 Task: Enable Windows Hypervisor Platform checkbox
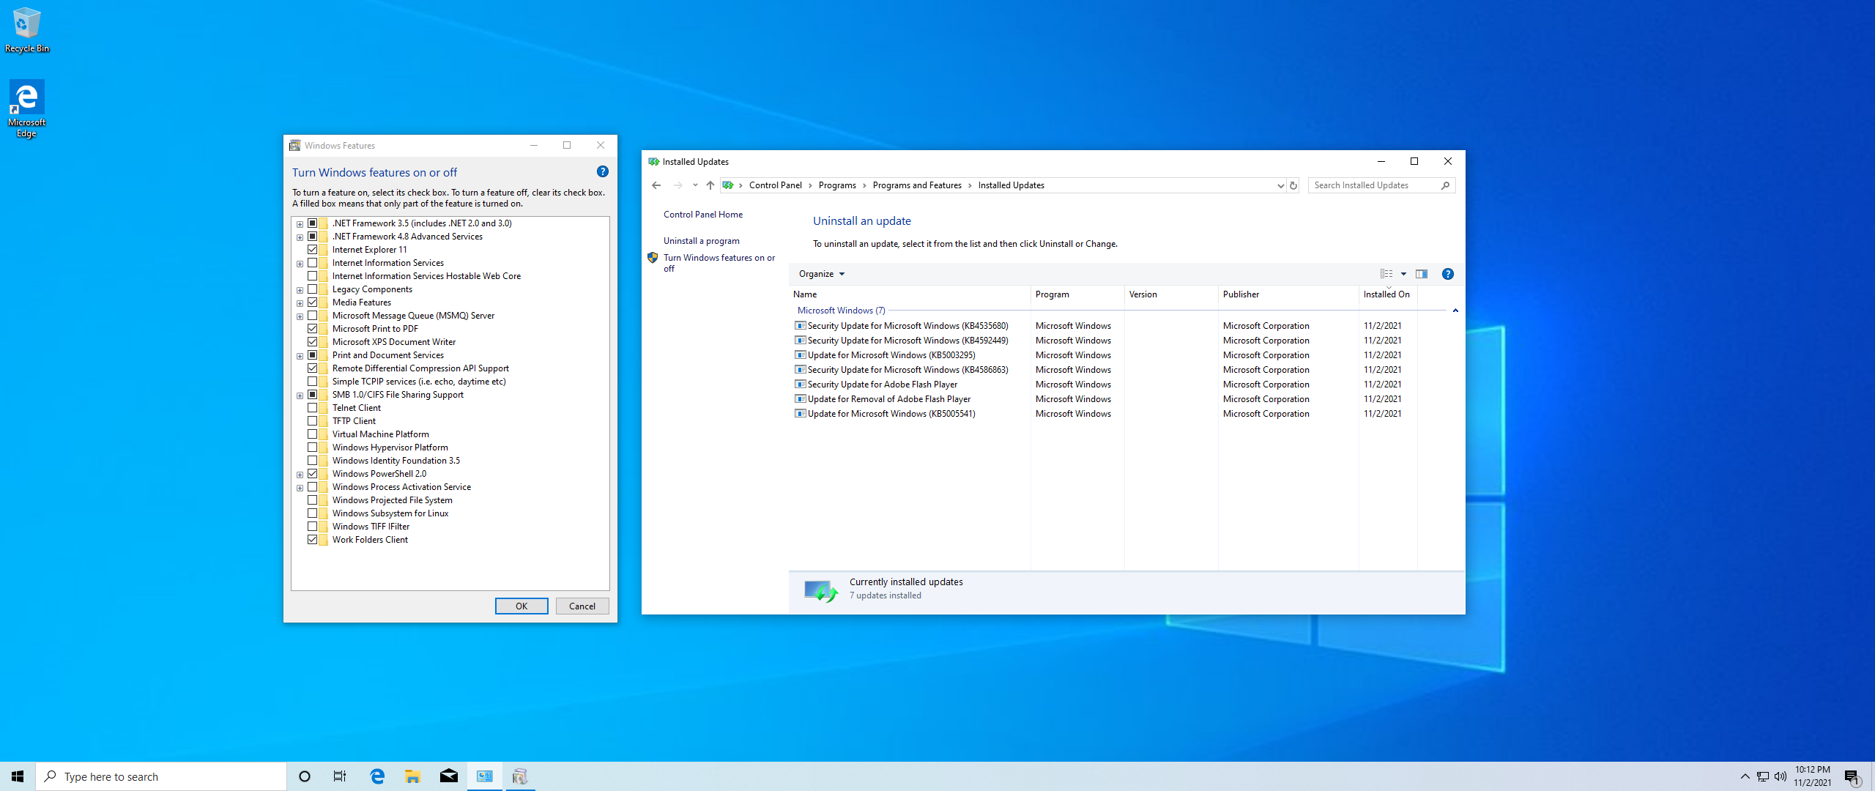coord(313,448)
